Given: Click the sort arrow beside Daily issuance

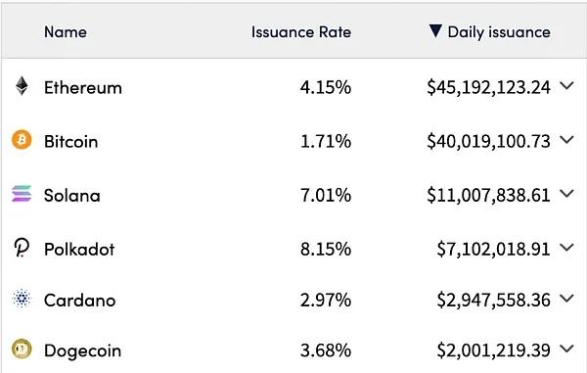Looking at the screenshot, I should pos(435,31).
